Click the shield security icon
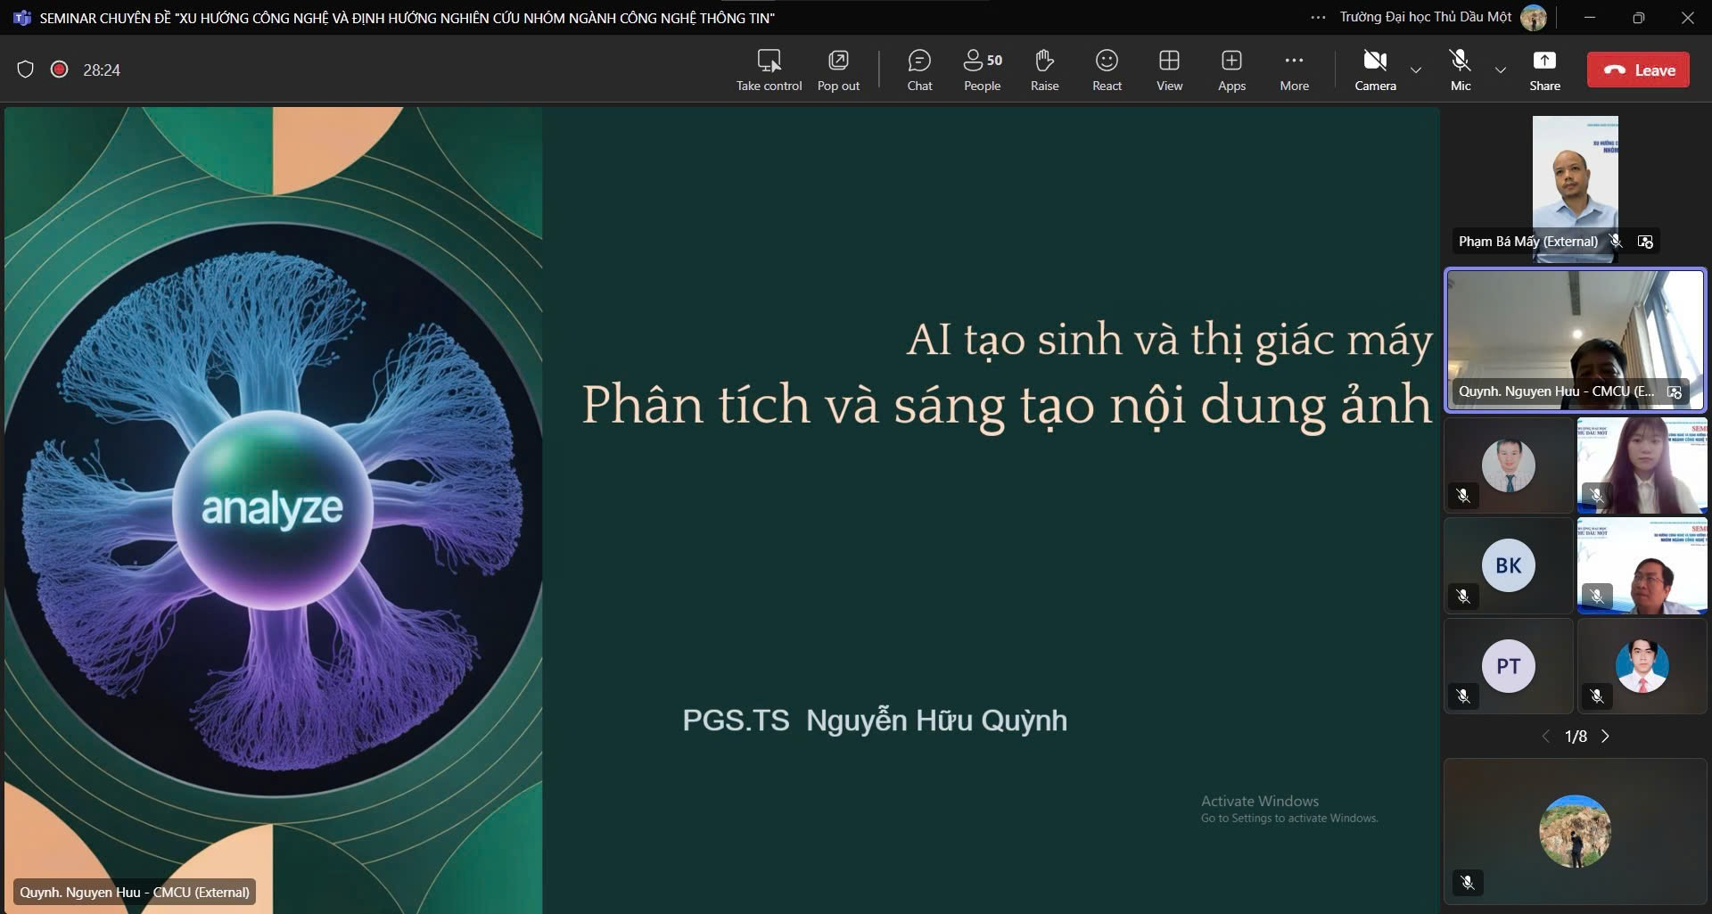1712x914 pixels. (26, 70)
